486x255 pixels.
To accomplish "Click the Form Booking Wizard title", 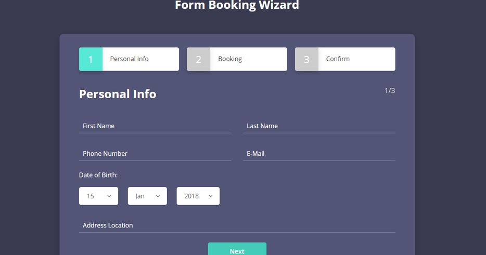I will 237,5.
